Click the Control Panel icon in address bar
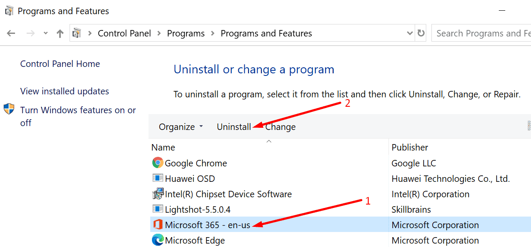This screenshot has height=247, width=531. (x=77, y=33)
